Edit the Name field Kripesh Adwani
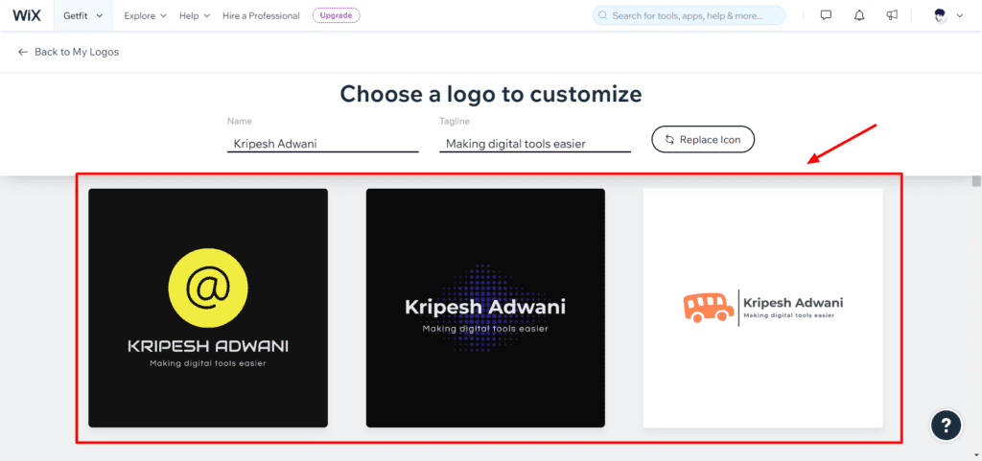The width and height of the screenshot is (982, 461). (322, 144)
